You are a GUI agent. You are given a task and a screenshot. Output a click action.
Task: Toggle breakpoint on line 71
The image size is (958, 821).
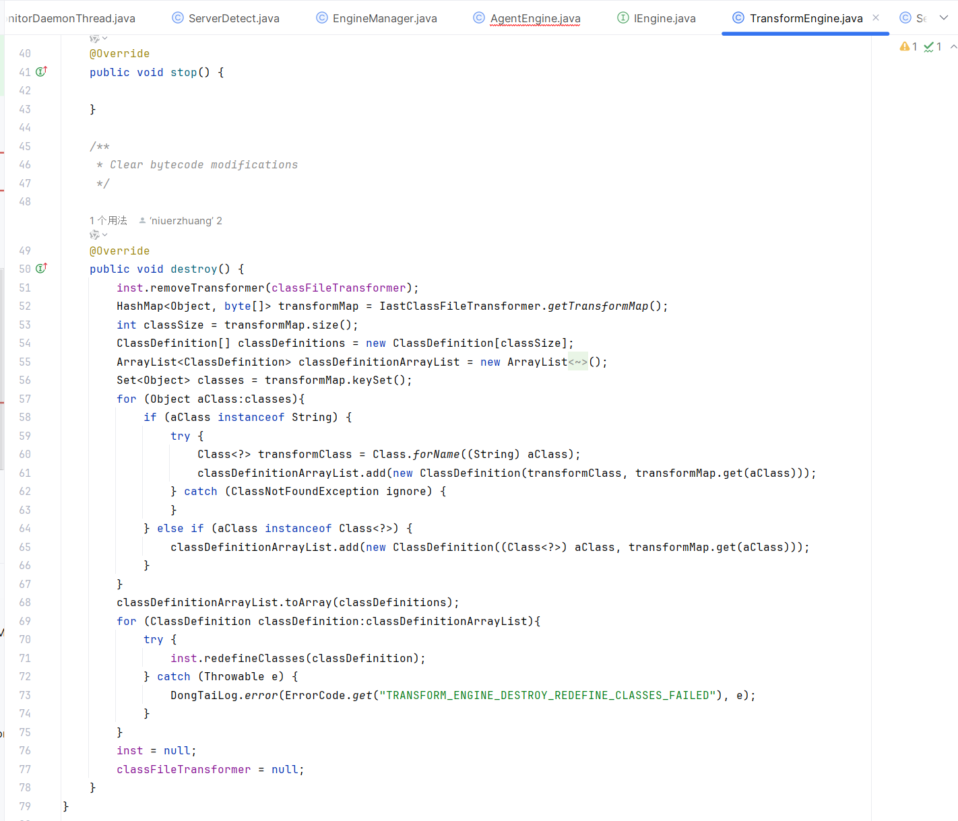pos(25,658)
